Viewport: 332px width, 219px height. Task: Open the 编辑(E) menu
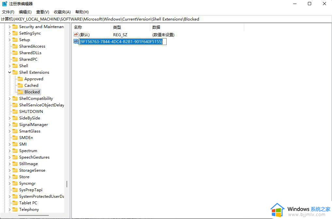(x=25, y=12)
